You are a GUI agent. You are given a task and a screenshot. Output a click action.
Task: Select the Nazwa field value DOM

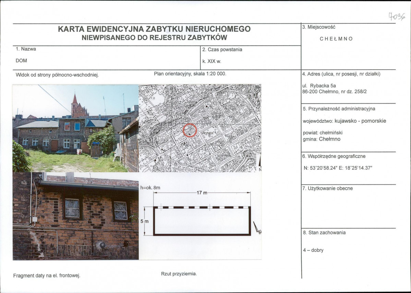(x=22, y=60)
